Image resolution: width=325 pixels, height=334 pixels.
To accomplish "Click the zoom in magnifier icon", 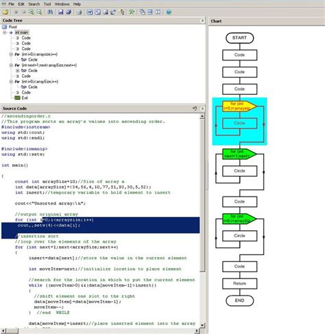I will tap(32, 12).
